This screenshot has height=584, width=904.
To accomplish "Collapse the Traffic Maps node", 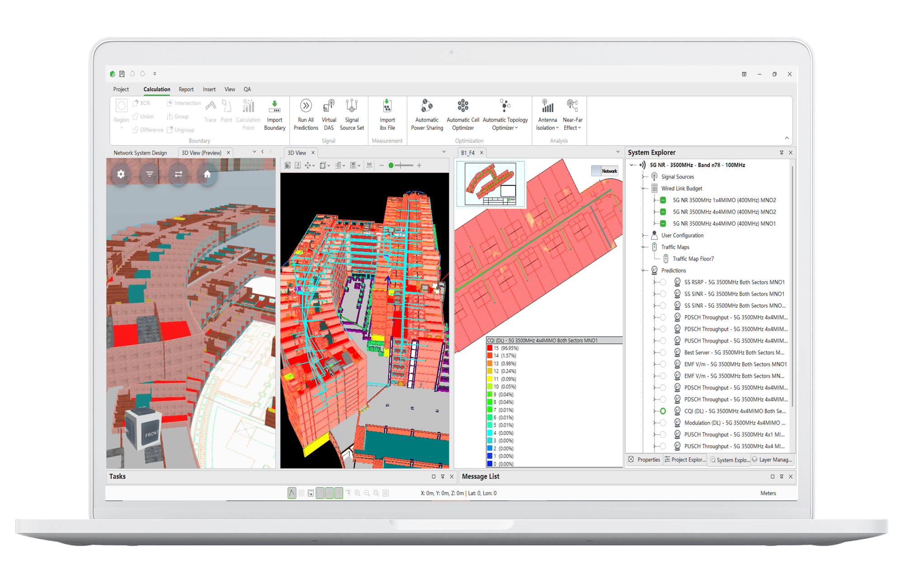I will pyautogui.click(x=644, y=247).
